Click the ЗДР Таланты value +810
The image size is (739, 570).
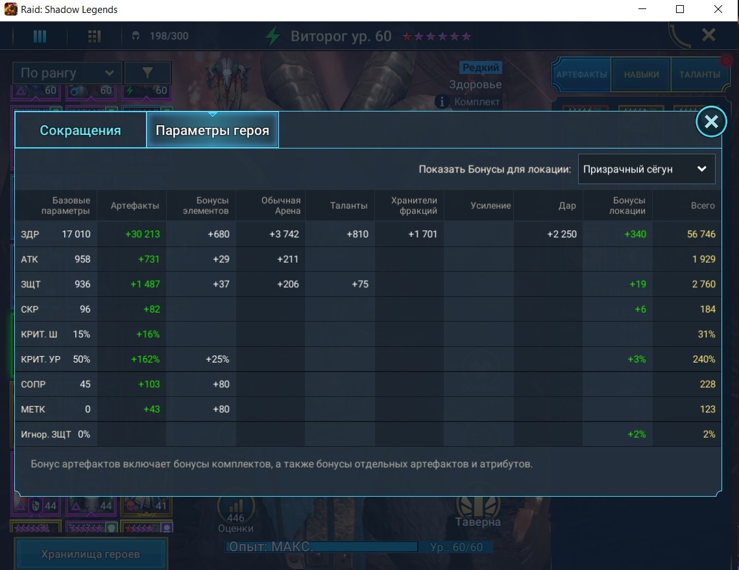[357, 234]
